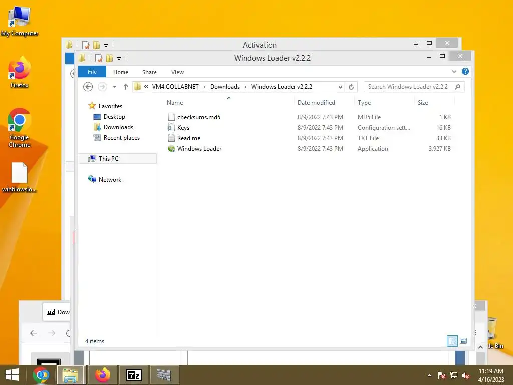This screenshot has height=385, width=513.
Task: Open Recent places in navigation pane
Action: click(x=121, y=138)
